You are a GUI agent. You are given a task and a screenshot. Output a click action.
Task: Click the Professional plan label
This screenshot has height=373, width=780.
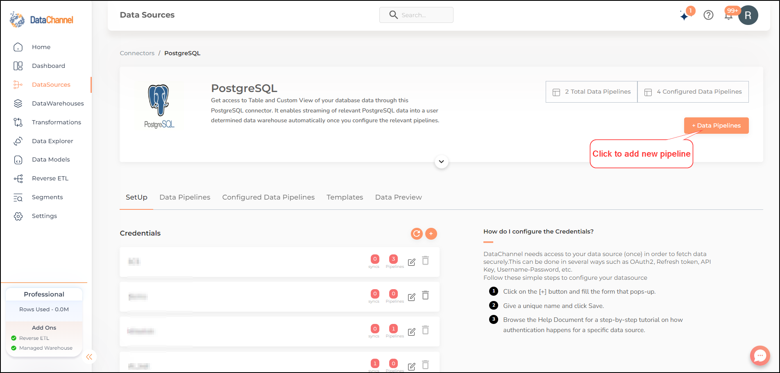[44, 294]
